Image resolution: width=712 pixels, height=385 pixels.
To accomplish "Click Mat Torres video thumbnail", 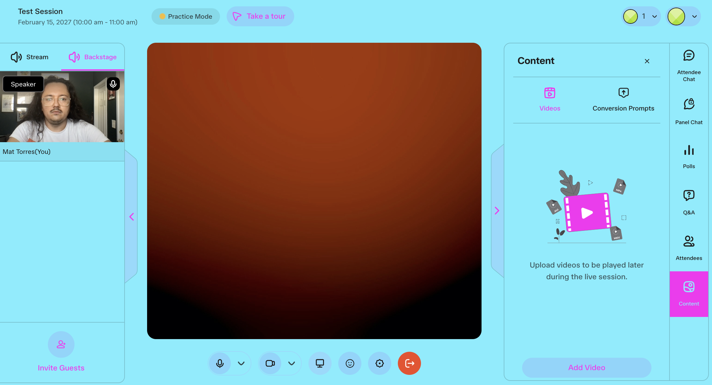I will pyautogui.click(x=62, y=107).
